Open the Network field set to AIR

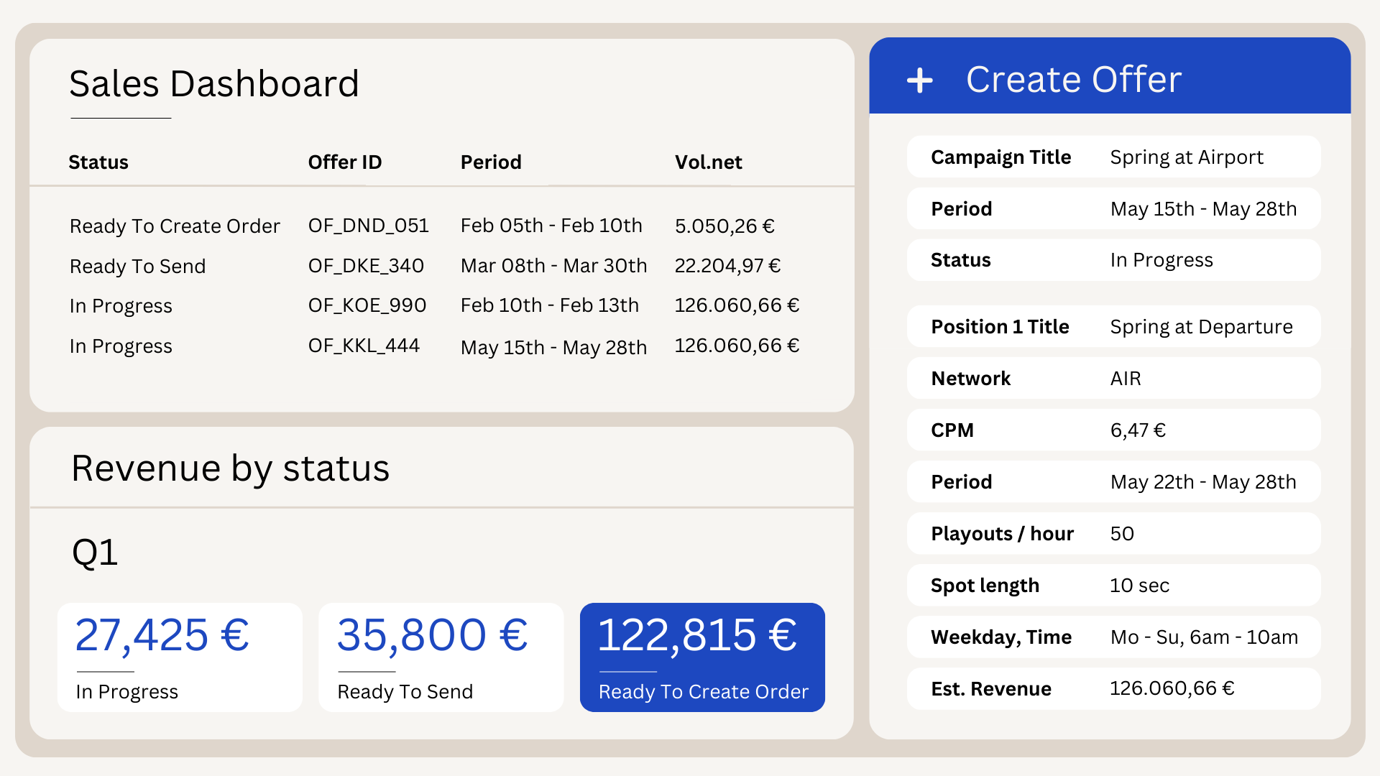(1126, 379)
